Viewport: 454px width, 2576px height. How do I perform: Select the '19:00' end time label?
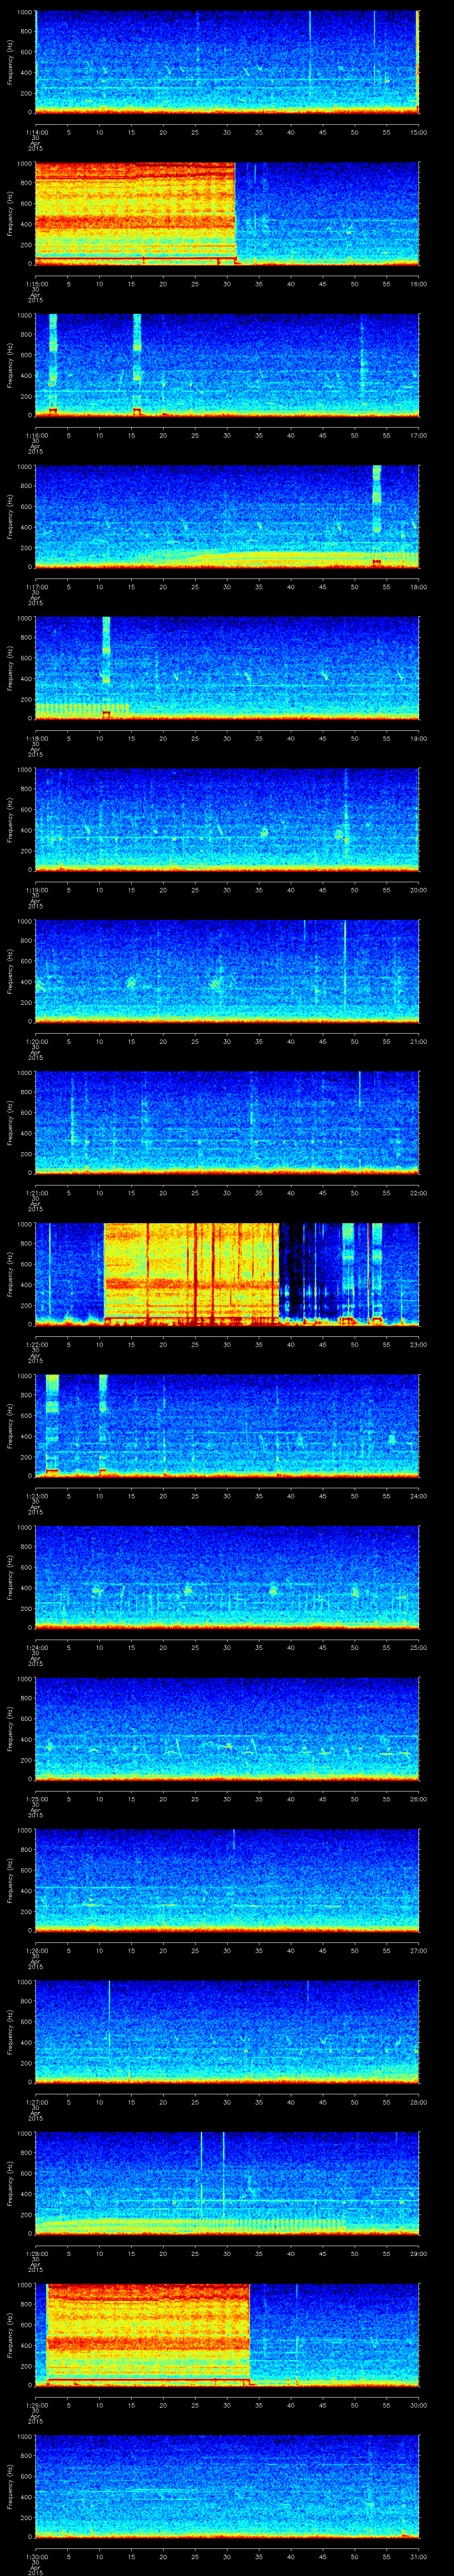(x=418, y=738)
